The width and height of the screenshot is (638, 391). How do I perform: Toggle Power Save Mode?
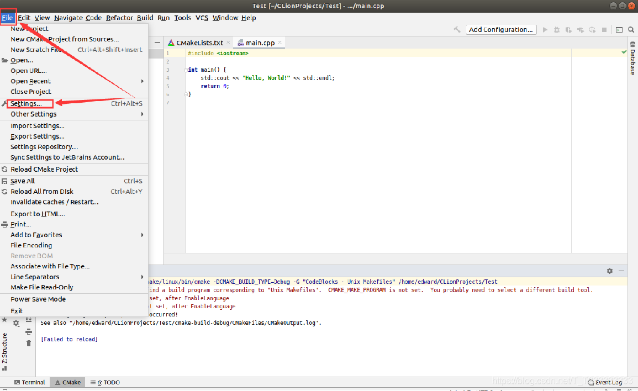(74, 299)
